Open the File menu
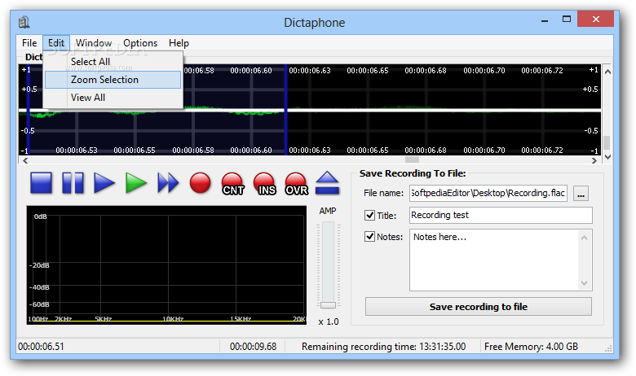The width and height of the screenshot is (636, 376). pyautogui.click(x=29, y=43)
